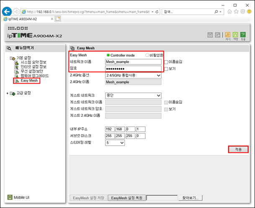Open the address bar history dropdown arrow
Viewport: 255px width, 208px height.
(x=152, y=12)
